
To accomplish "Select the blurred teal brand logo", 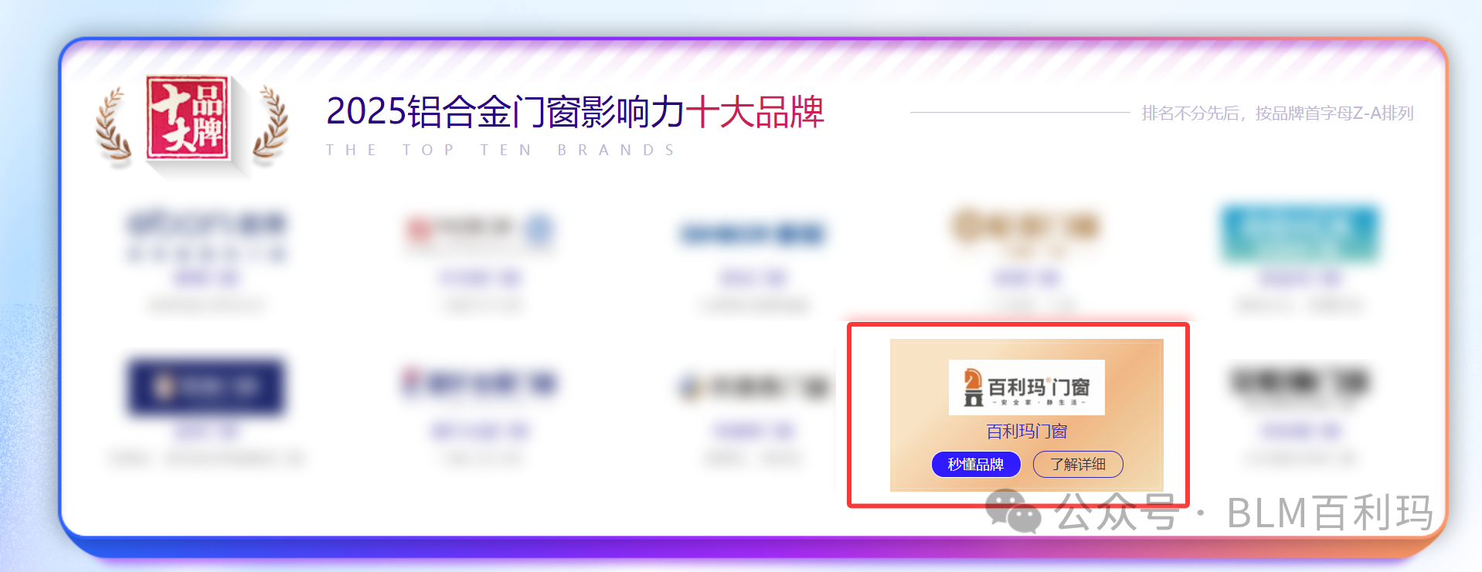I will point(1300,233).
